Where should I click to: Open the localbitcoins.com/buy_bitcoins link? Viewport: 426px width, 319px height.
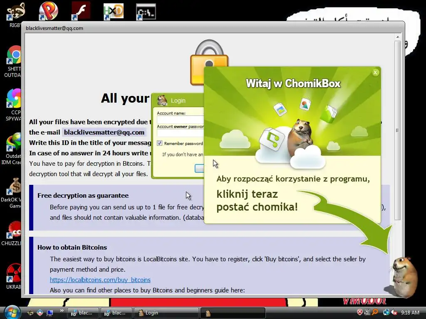pos(100,280)
